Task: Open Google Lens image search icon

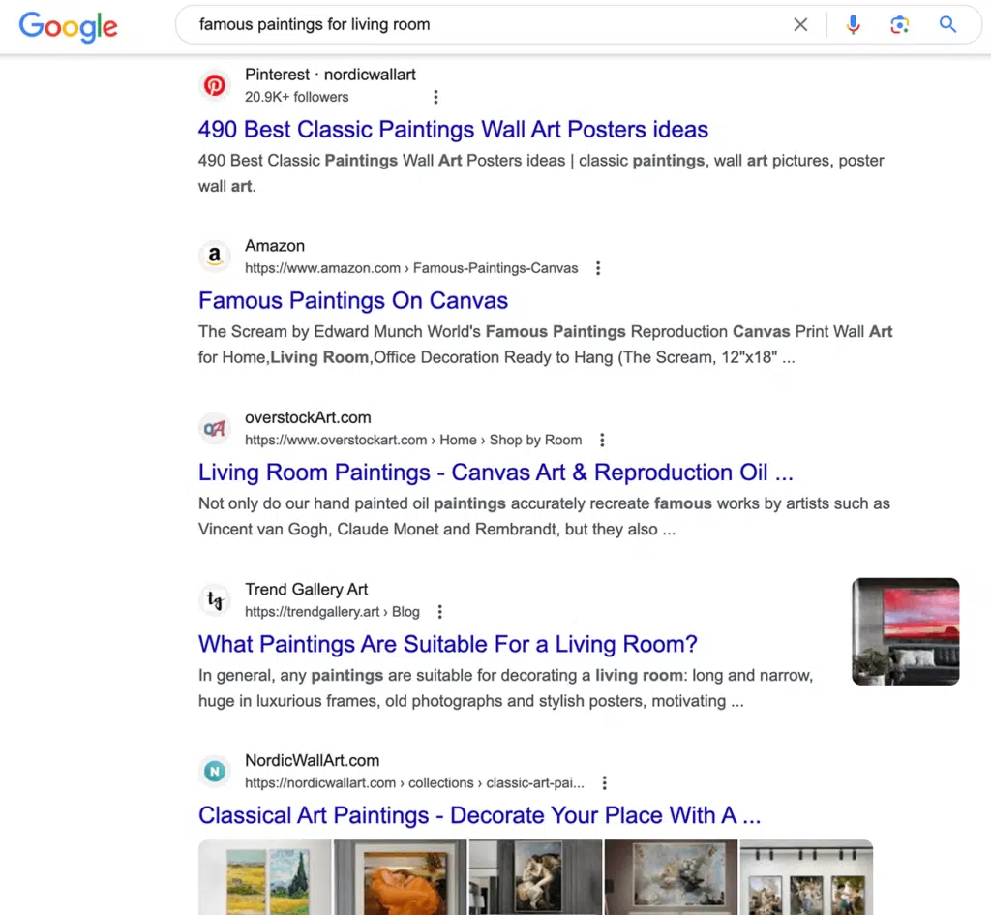Action: point(900,24)
